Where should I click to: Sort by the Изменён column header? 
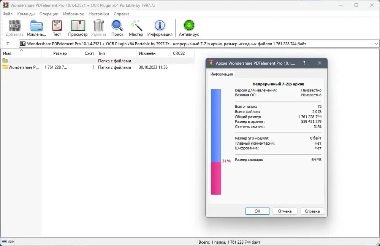point(154,53)
